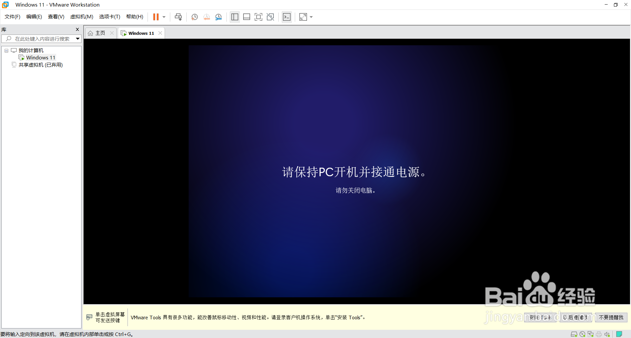The height and width of the screenshot is (338, 631).
Task: Click the keyboard hint icon in info bar
Action: [x=89, y=317]
